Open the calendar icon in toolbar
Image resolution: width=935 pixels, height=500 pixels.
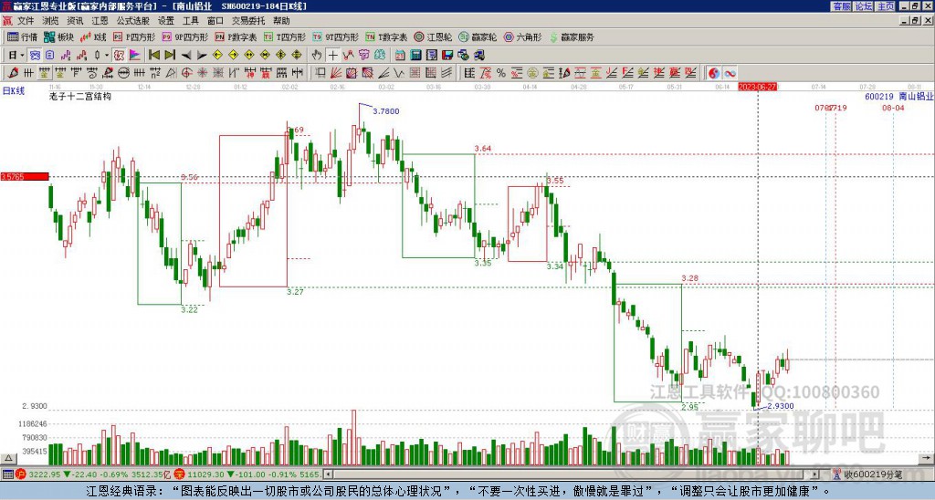pyautogui.click(x=400, y=56)
